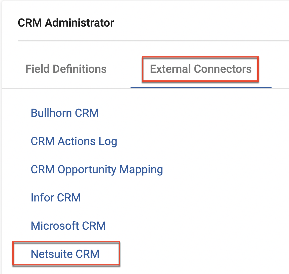The width and height of the screenshot is (289, 274).
Task: Open the Infor CRM connector link
Action: [x=56, y=198]
